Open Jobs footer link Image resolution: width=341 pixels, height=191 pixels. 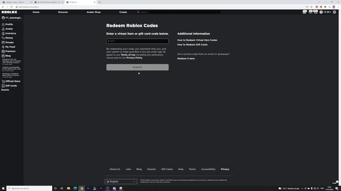(128, 169)
